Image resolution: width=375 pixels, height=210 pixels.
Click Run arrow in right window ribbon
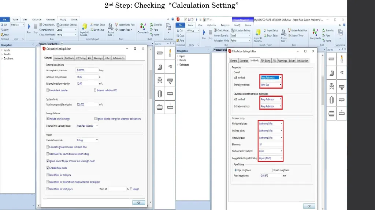pyautogui.click(x=204, y=32)
